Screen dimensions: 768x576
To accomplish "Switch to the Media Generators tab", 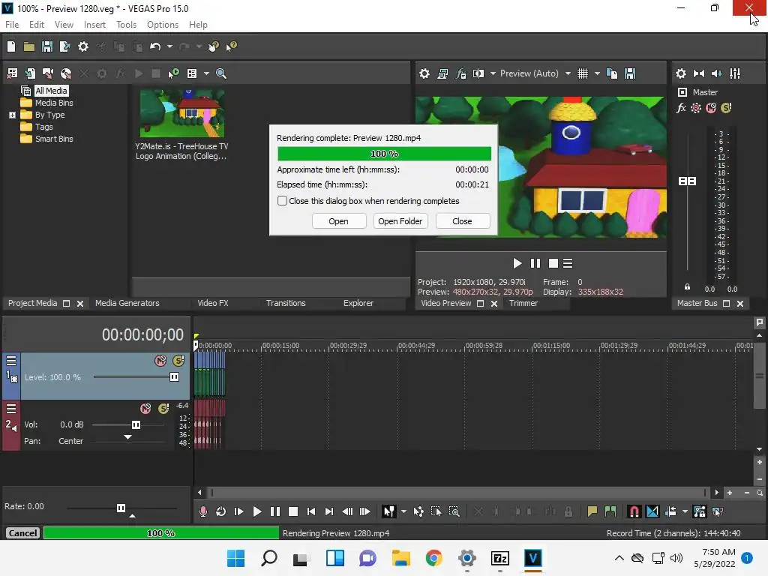I will tap(127, 303).
